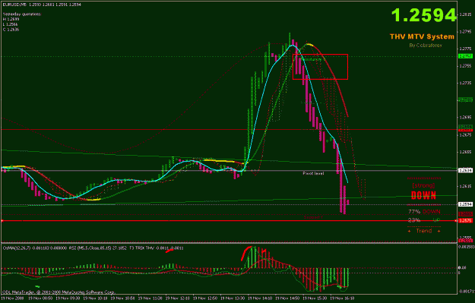Click the 77% DOWN reading

(424, 212)
